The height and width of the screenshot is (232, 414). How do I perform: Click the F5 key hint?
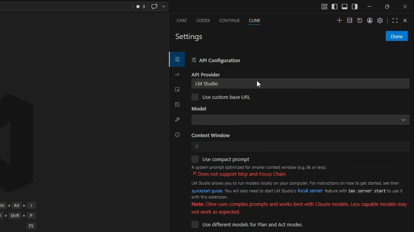tap(31, 226)
